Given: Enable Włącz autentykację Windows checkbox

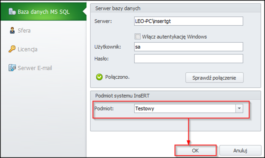Looking at the screenshot, I should (x=137, y=37).
